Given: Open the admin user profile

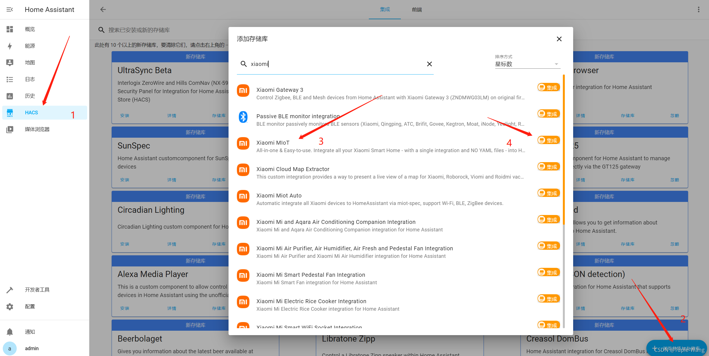Looking at the screenshot, I should pyautogui.click(x=32, y=348).
